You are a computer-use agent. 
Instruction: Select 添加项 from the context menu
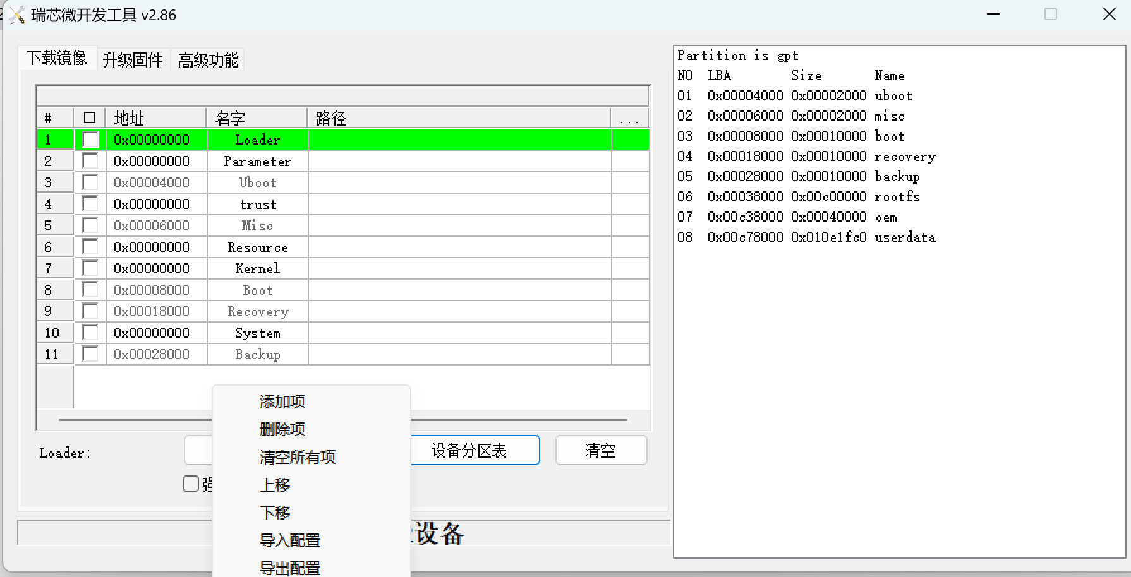[x=282, y=402]
